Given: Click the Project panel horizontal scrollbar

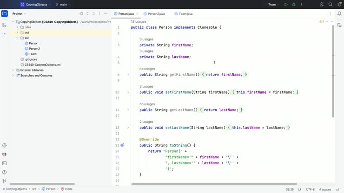Looking at the screenshot, I should 42,184.
